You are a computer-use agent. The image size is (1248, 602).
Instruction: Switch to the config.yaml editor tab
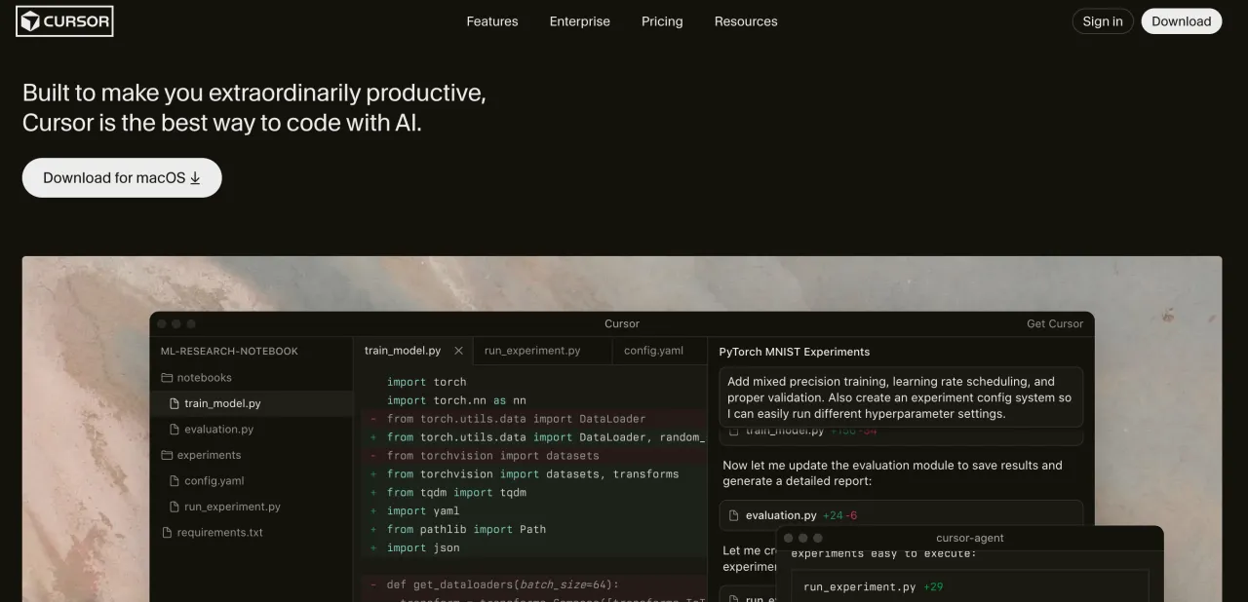pyautogui.click(x=653, y=351)
